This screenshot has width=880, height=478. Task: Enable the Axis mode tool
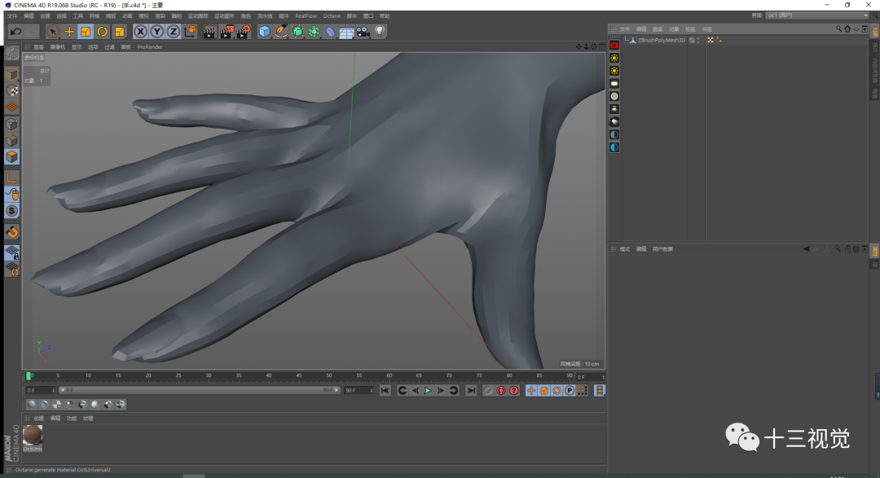click(x=11, y=178)
